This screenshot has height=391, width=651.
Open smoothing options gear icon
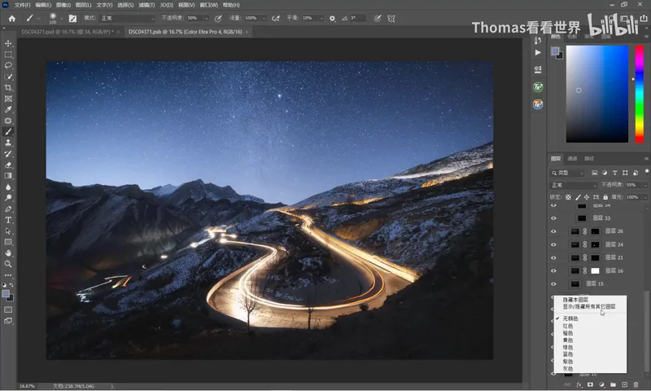[x=332, y=18]
